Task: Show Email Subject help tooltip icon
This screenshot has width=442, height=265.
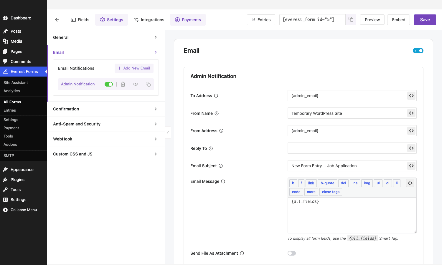Action: tap(221, 166)
